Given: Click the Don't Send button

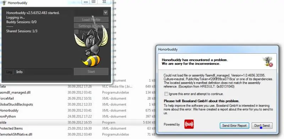Looking at the screenshot, I should click(262, 126).
